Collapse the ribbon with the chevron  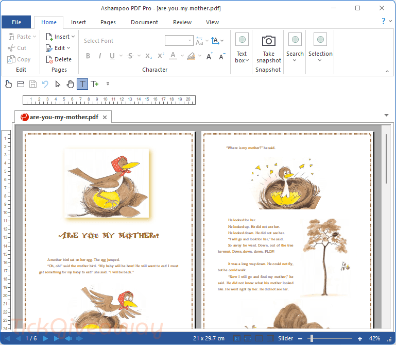387,72
